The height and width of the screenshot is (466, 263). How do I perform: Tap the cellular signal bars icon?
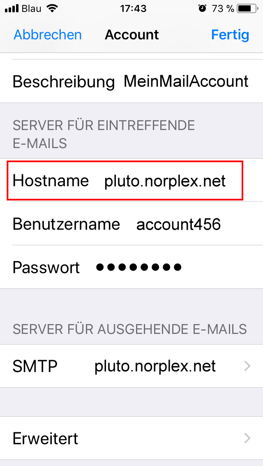(12, 9)
